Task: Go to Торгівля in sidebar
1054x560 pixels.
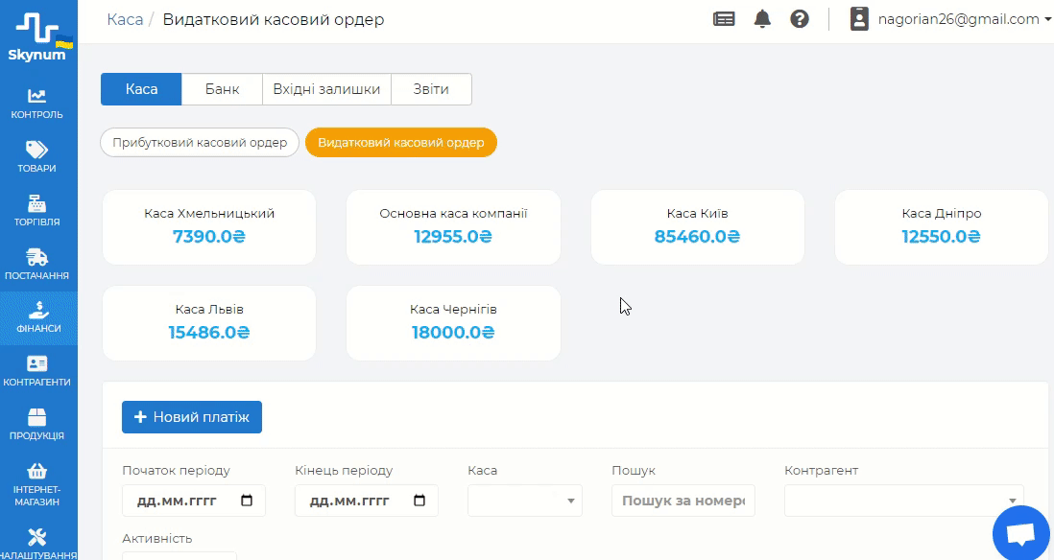Action: [x=37, y=211]
